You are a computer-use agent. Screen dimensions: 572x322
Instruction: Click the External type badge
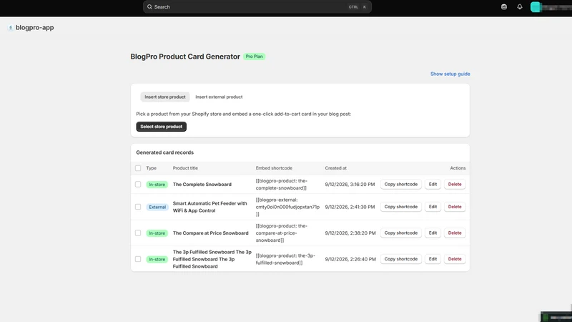pos(157,207)
